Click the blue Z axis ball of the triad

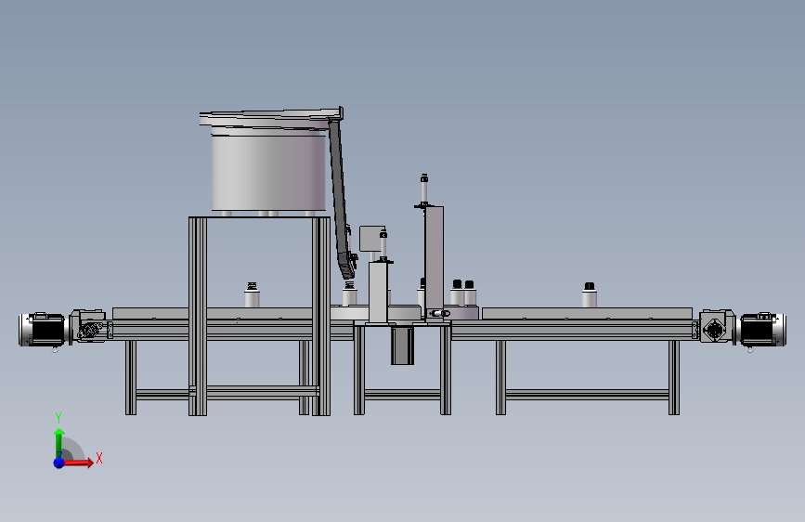point(59,463)
